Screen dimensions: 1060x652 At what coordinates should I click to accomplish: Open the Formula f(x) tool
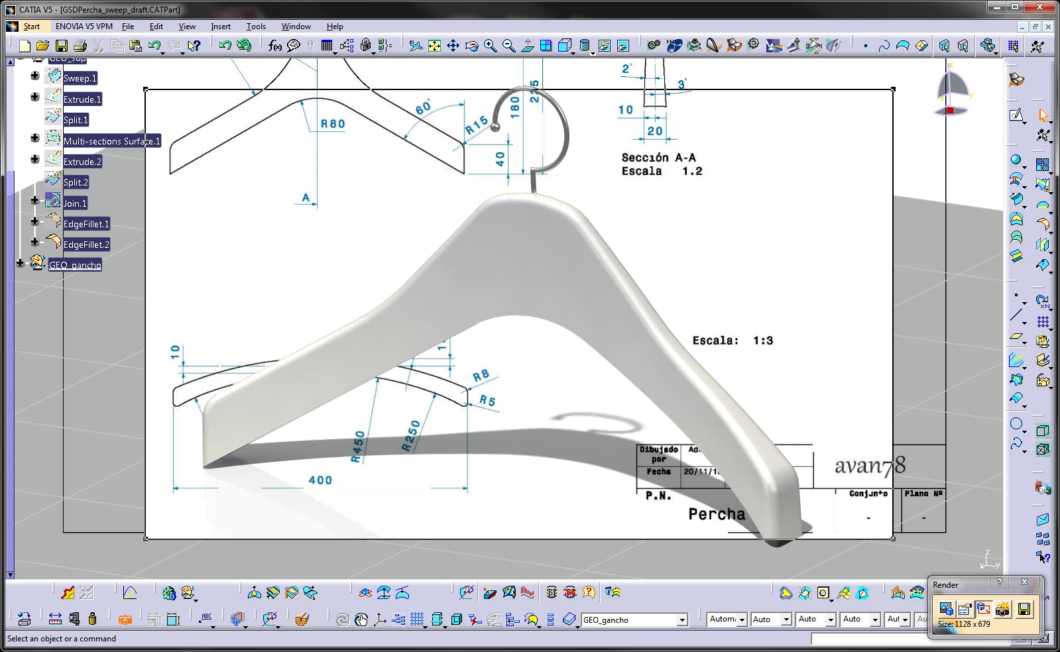click(x=274, y=46)
